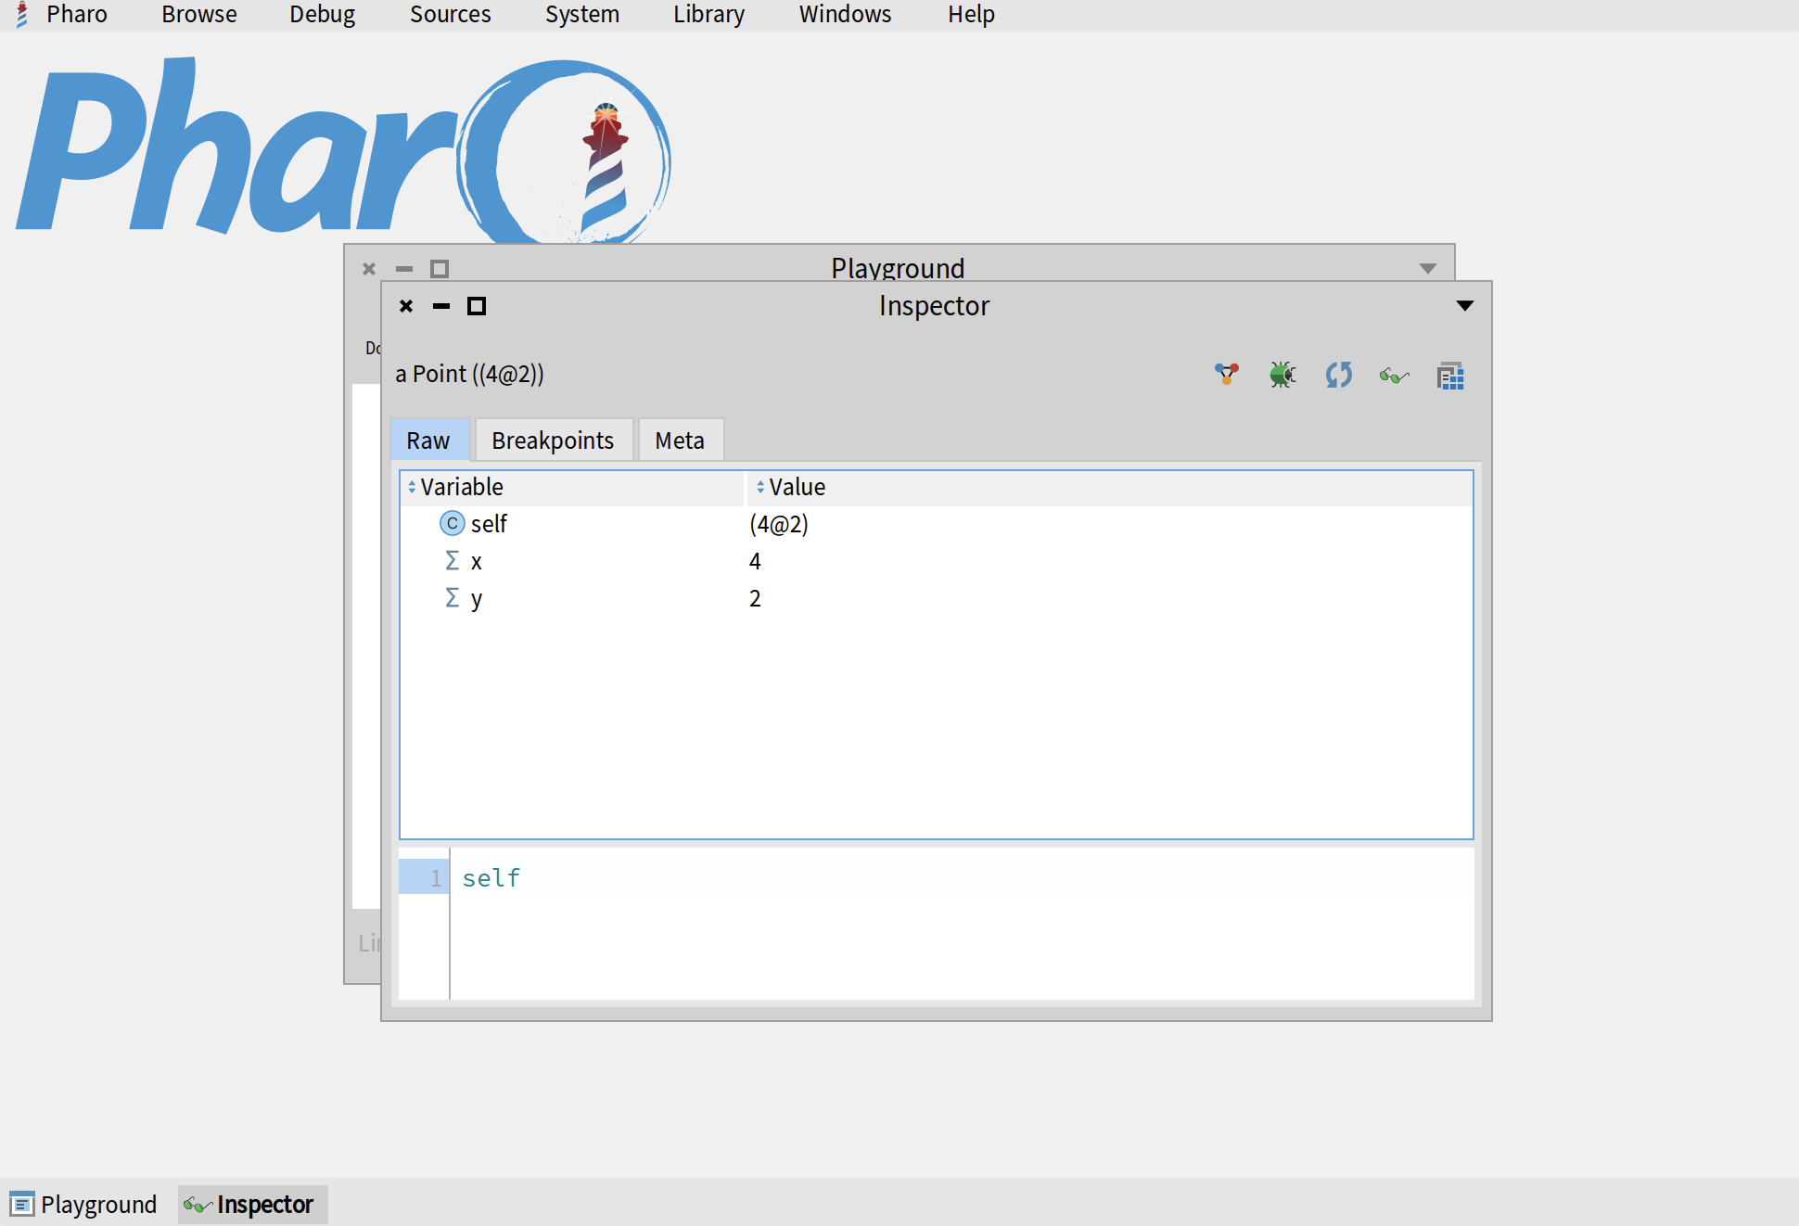
Task: Click the sigma icon beside x variable
Action: (x=453, y=561)
